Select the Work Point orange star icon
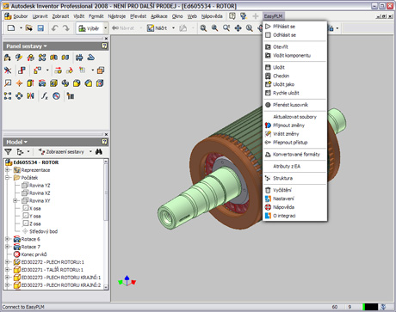396x312 pixels. point(19,83)
